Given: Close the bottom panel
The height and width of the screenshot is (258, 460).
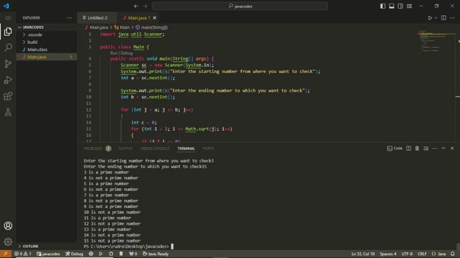Looking at the screenshot, I should [x=452, y=148].
